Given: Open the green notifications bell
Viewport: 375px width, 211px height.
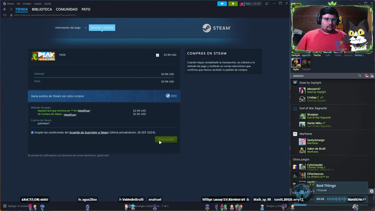Looking at the screenshot, I should point(233,4).
